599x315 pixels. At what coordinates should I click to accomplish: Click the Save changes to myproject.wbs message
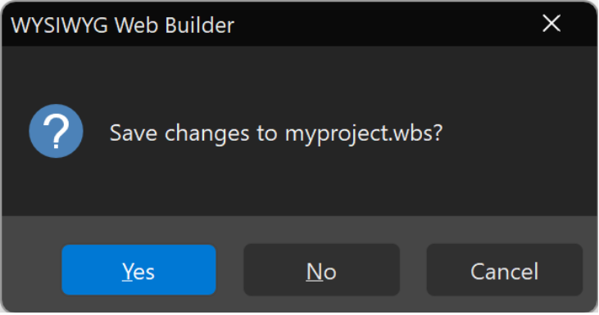[276, 133]
